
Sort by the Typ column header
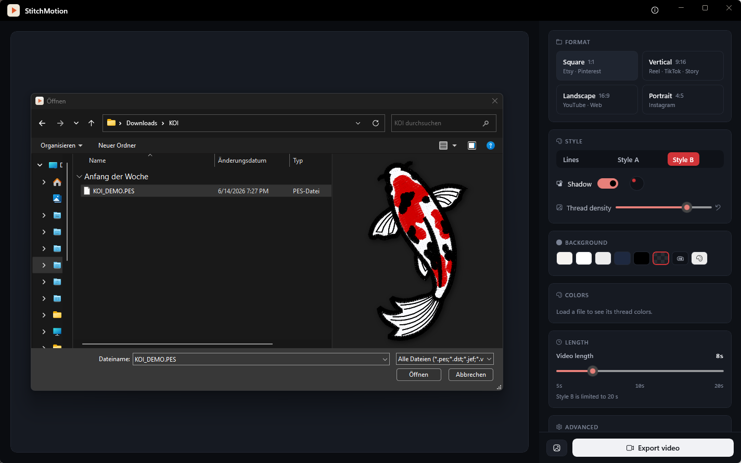point(298,161)
